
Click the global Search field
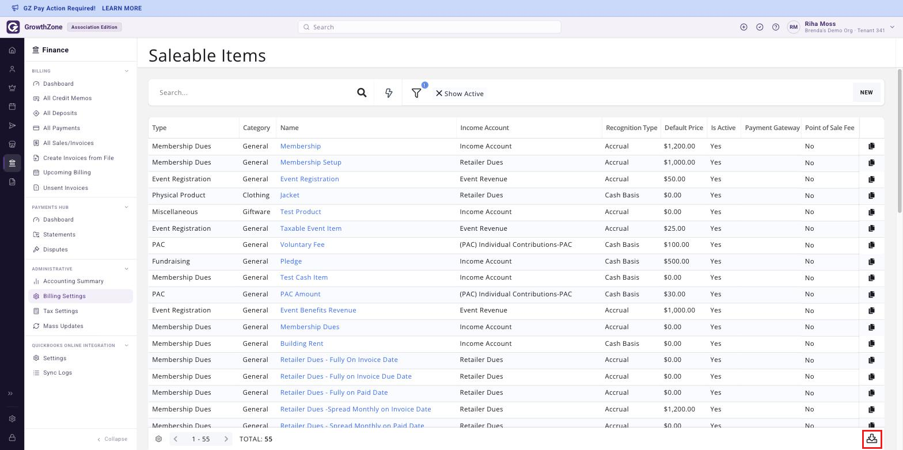pos(429,27)
